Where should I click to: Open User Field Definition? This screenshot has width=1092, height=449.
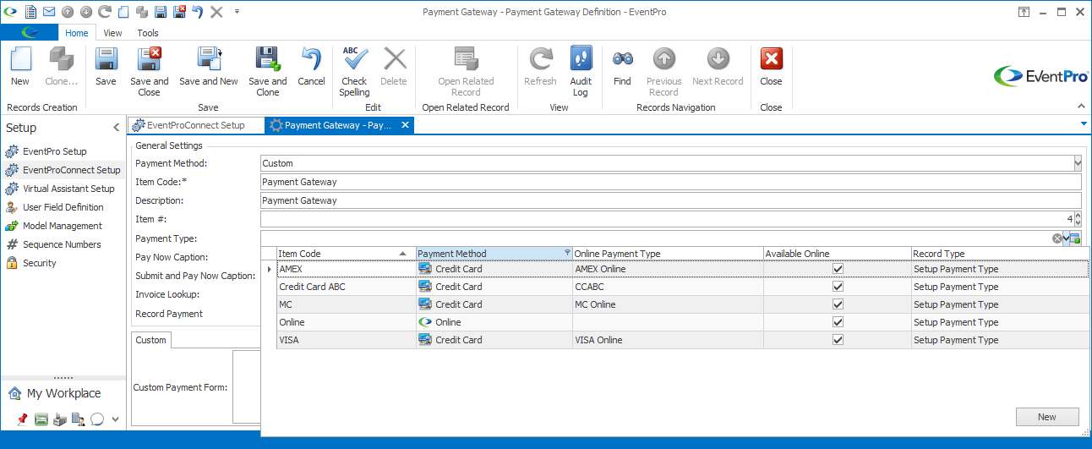pos(63,207)
